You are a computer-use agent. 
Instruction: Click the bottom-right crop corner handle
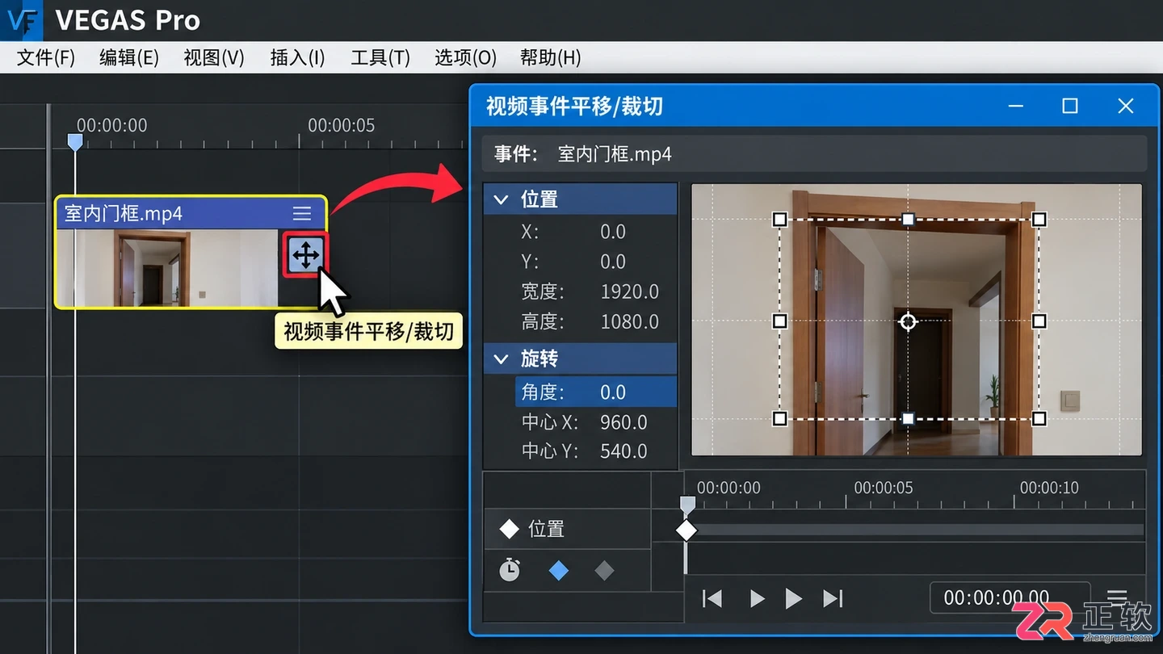point(1039,418)
